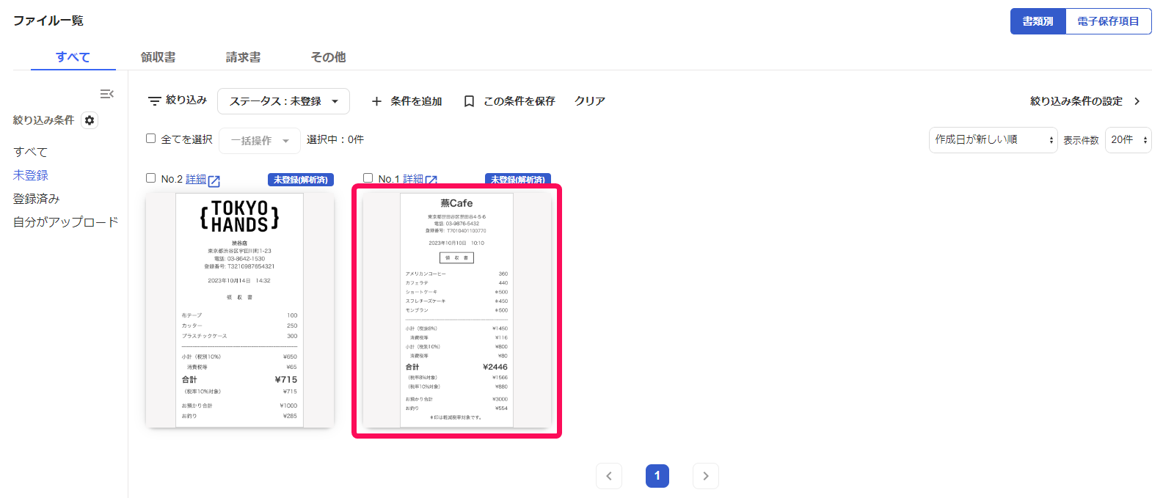
Task: Open the TOKYO HANDS receipt thumbnail
Action: point(240,310)
